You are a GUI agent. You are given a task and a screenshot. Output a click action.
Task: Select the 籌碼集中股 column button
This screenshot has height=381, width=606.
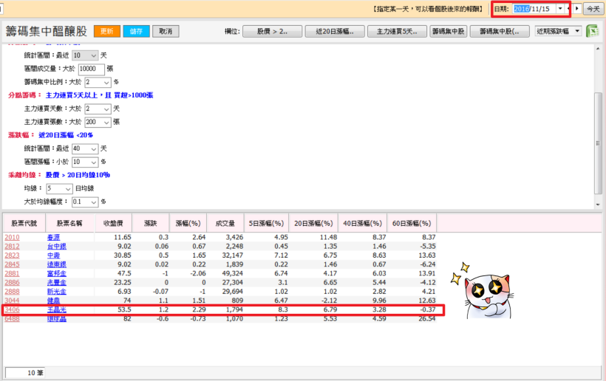[x=449, y=31]
